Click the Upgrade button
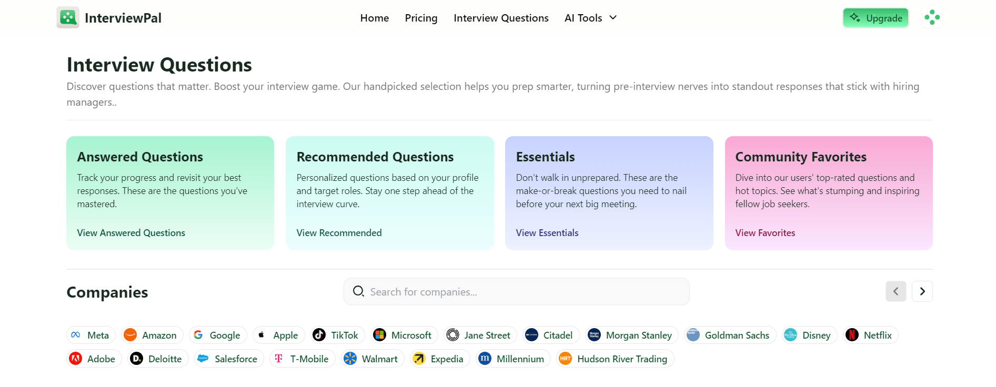Viewport: 996px width, 387px height. 876,18
